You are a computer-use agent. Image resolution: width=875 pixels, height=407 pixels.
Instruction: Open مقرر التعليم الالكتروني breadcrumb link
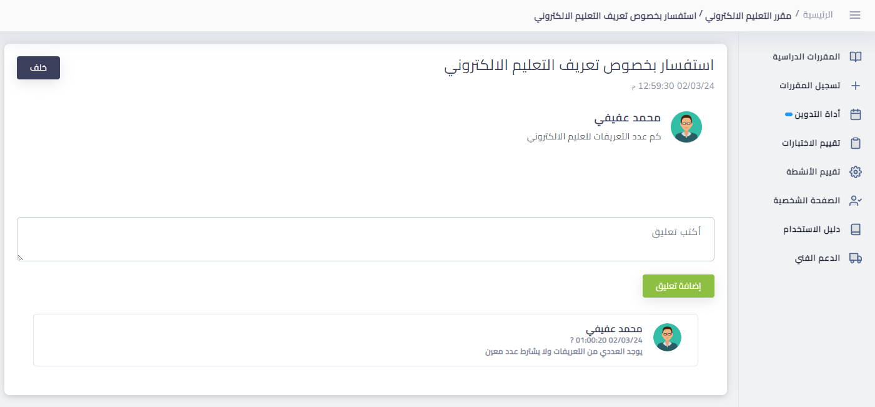point(748,15)
